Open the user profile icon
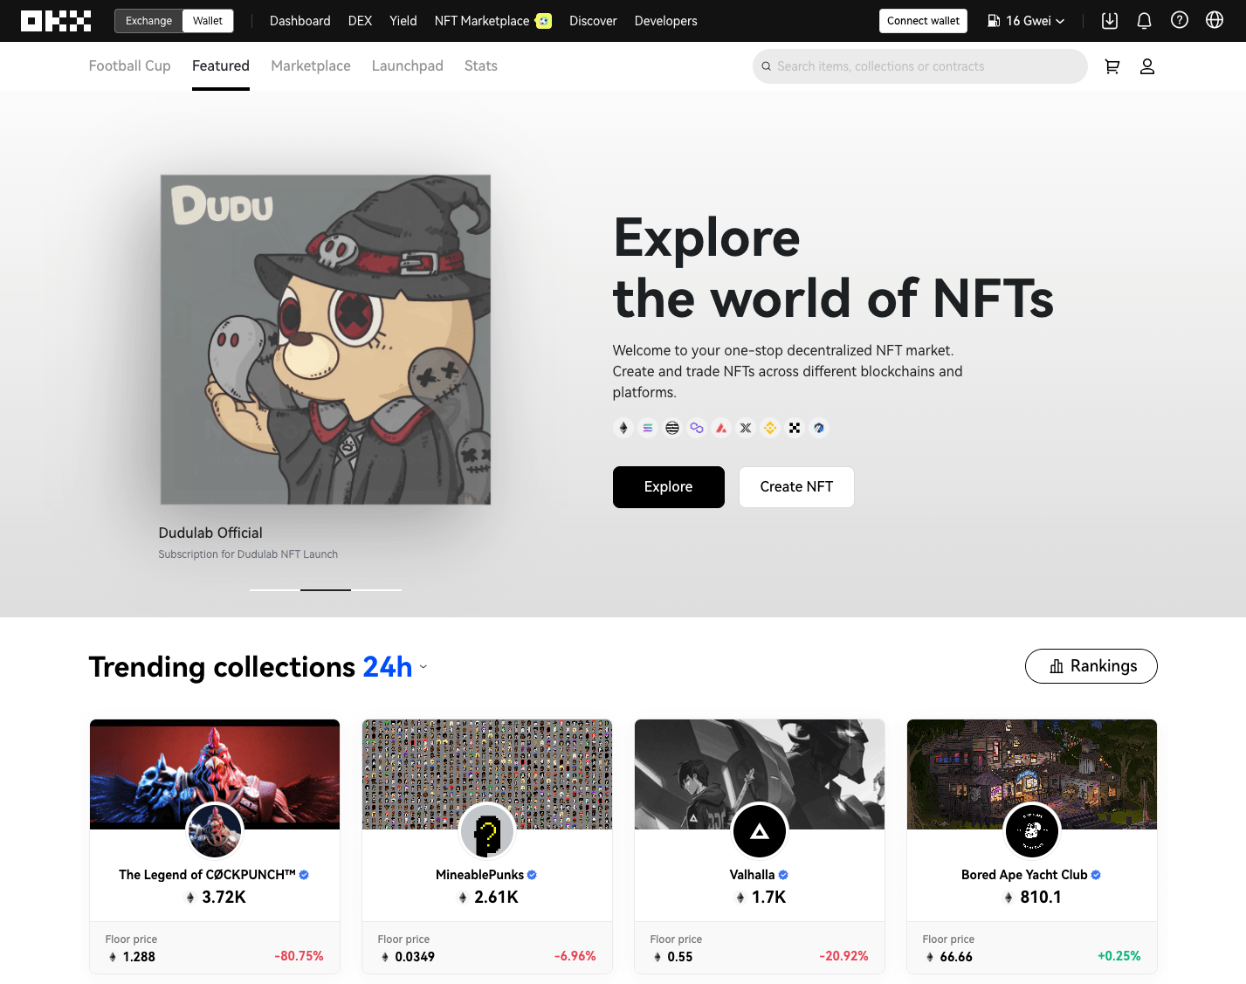Screen dimensions: 1246x984 tap(1147, 66)
